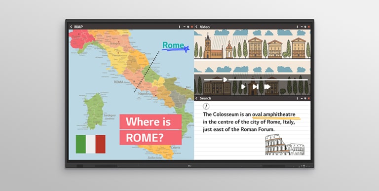Click the exclamation info icon in Search

tap(206, 106)
